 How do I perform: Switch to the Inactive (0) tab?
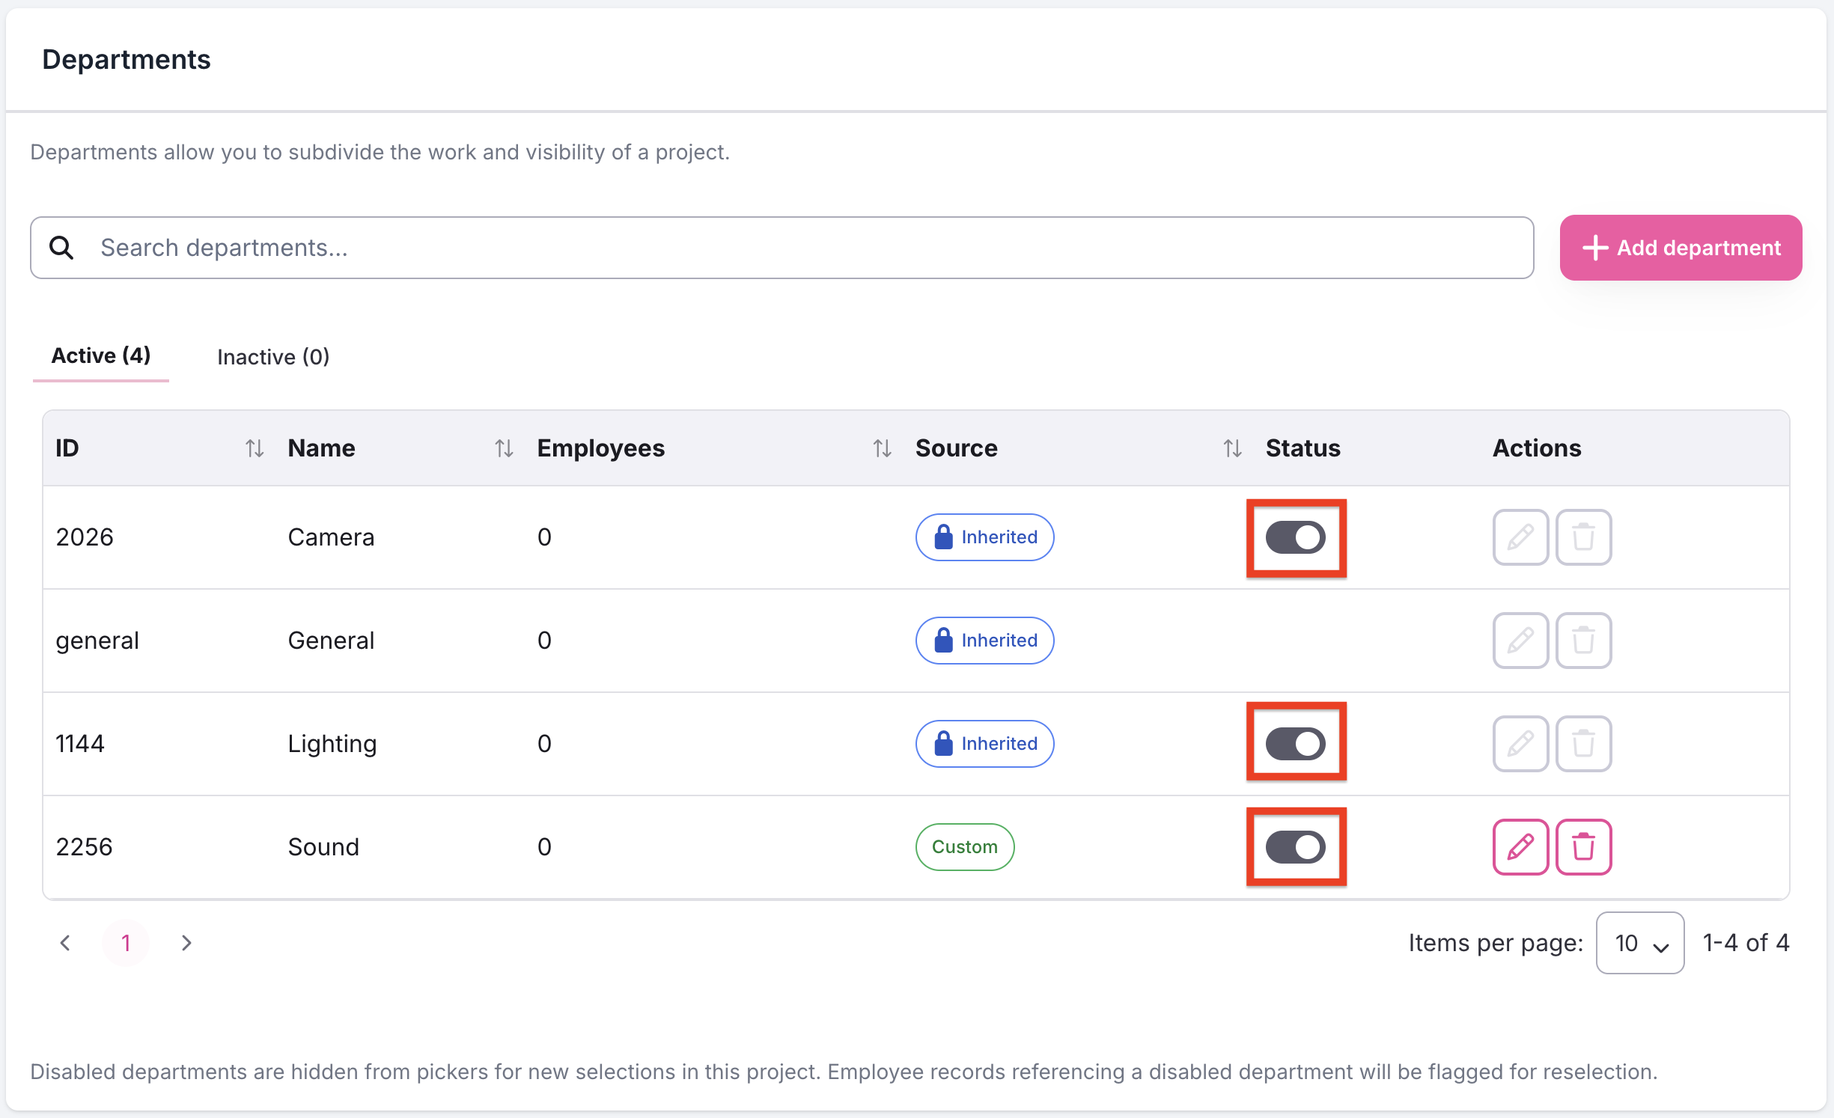[273, 357]
